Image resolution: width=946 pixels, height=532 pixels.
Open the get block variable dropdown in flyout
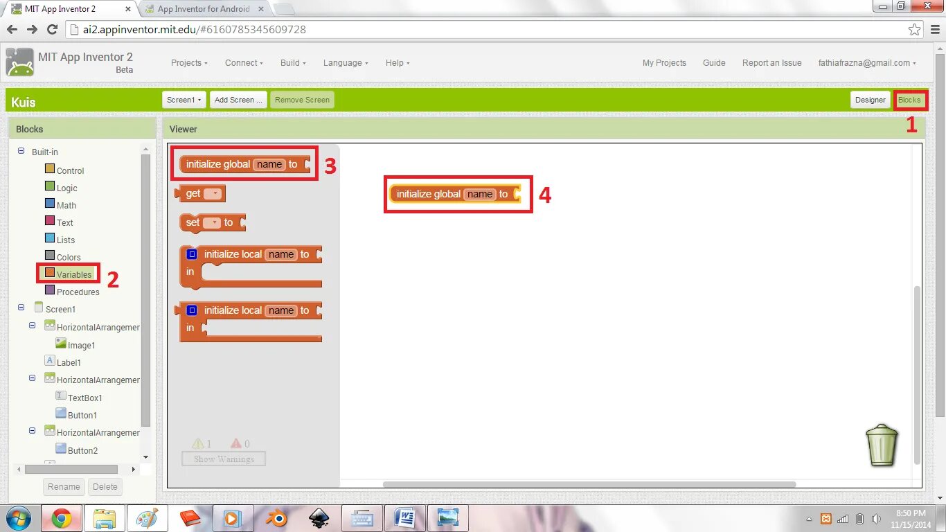pyautogui.click(x=213, y=194)
